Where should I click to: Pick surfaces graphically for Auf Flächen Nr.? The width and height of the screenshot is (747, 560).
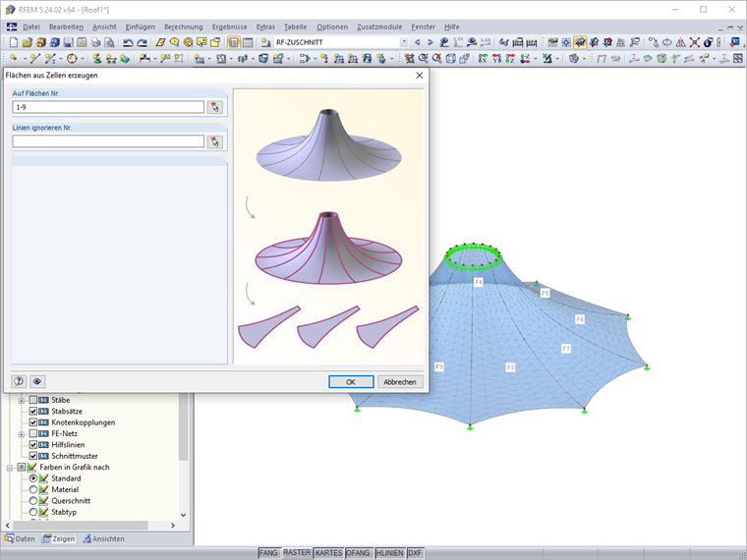(215, 107)
